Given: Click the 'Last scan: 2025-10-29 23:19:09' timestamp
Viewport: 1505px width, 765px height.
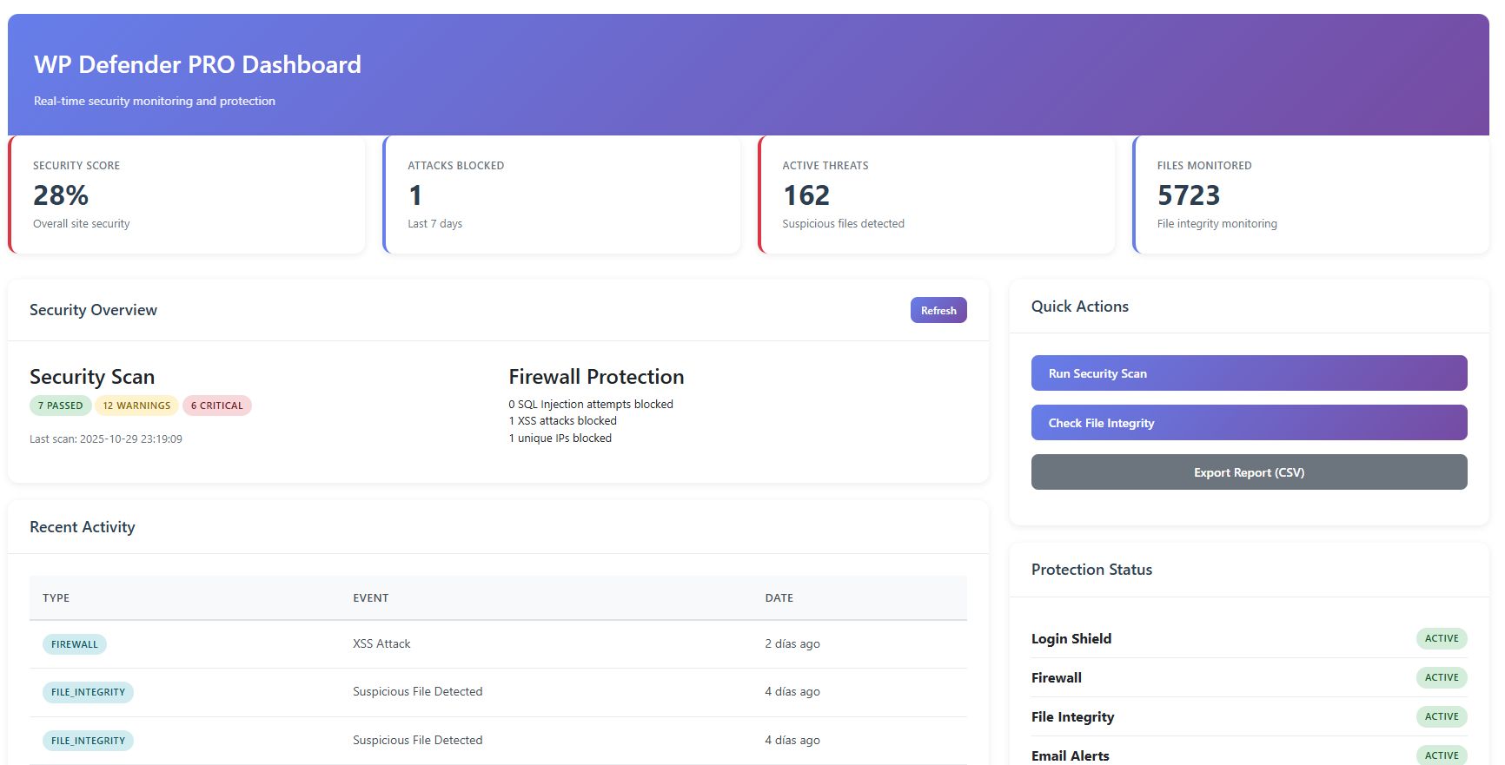Looking at the screenshot, I should [106, 439].
